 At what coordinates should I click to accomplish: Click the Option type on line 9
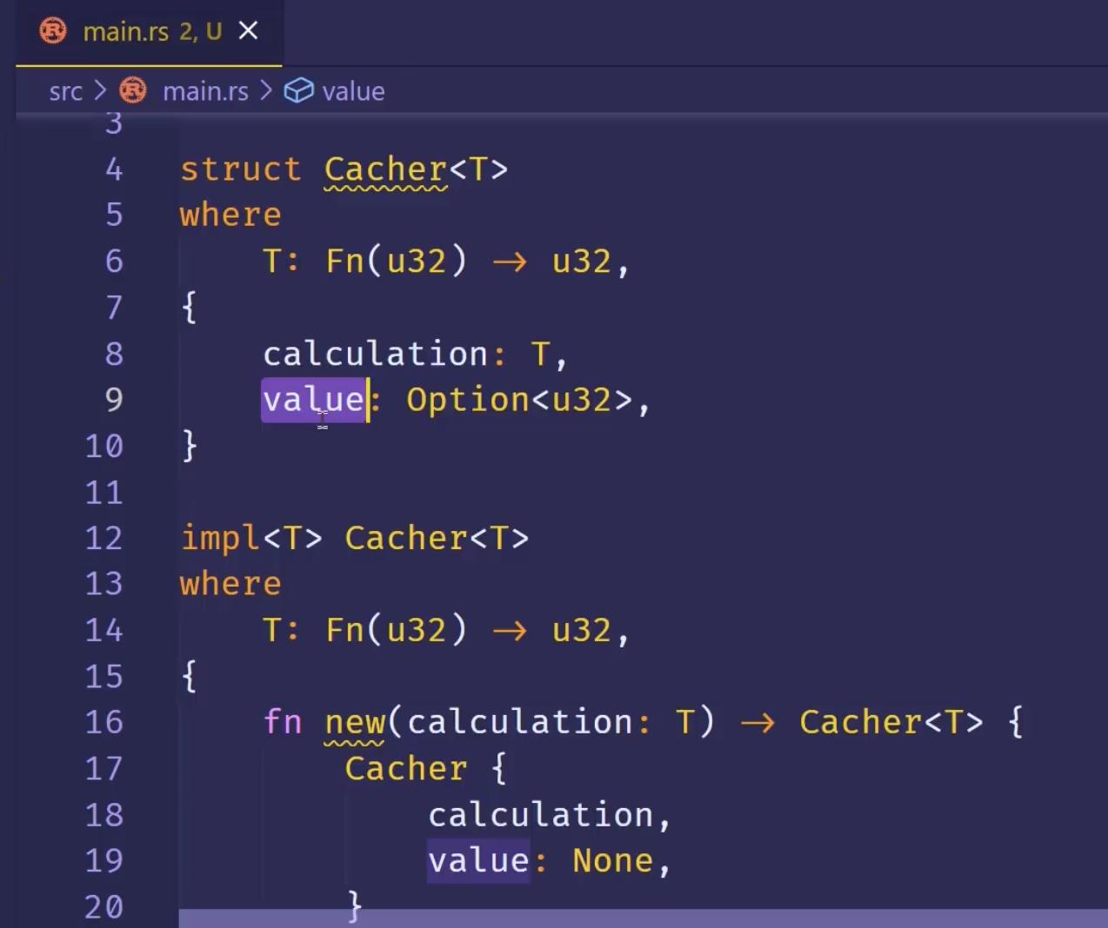click(x=467, y=400)
